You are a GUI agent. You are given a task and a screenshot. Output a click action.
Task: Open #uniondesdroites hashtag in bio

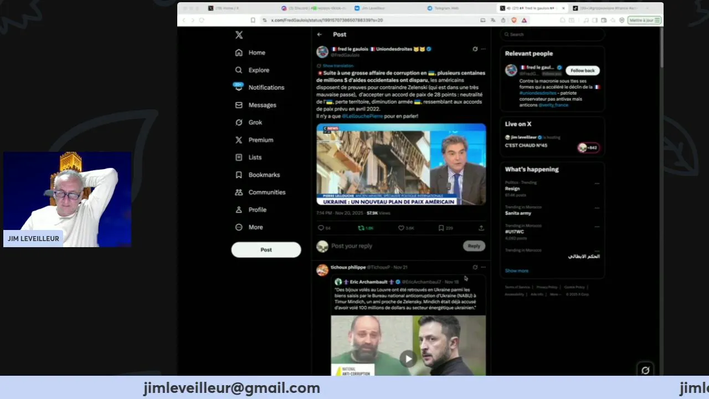pyautogui.click(x=538, y=93)
